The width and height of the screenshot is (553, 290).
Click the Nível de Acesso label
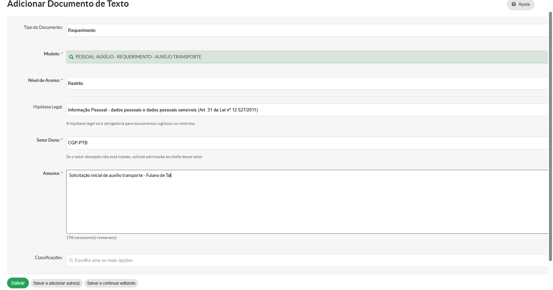44,81
